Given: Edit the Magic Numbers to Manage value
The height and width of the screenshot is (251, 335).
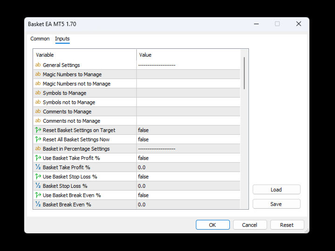Looking at the screenshot, I should (x=188, y=74).
